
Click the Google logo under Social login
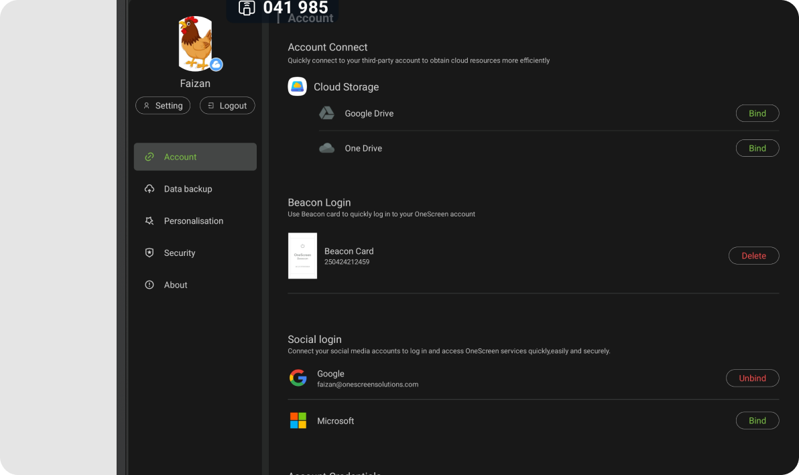(298, 378)
